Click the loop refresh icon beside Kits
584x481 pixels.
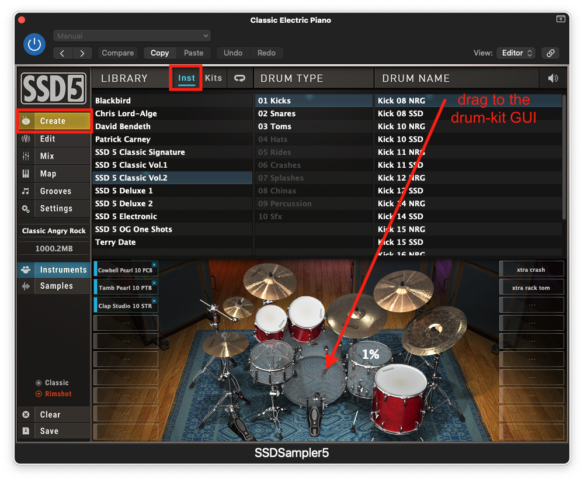point(239,78)
